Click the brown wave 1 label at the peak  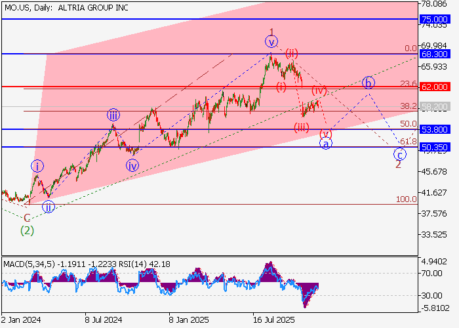point(272,31)
